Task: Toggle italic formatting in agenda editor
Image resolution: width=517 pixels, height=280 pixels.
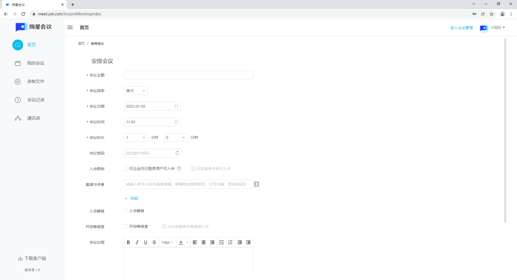Action: click(137, 242)
